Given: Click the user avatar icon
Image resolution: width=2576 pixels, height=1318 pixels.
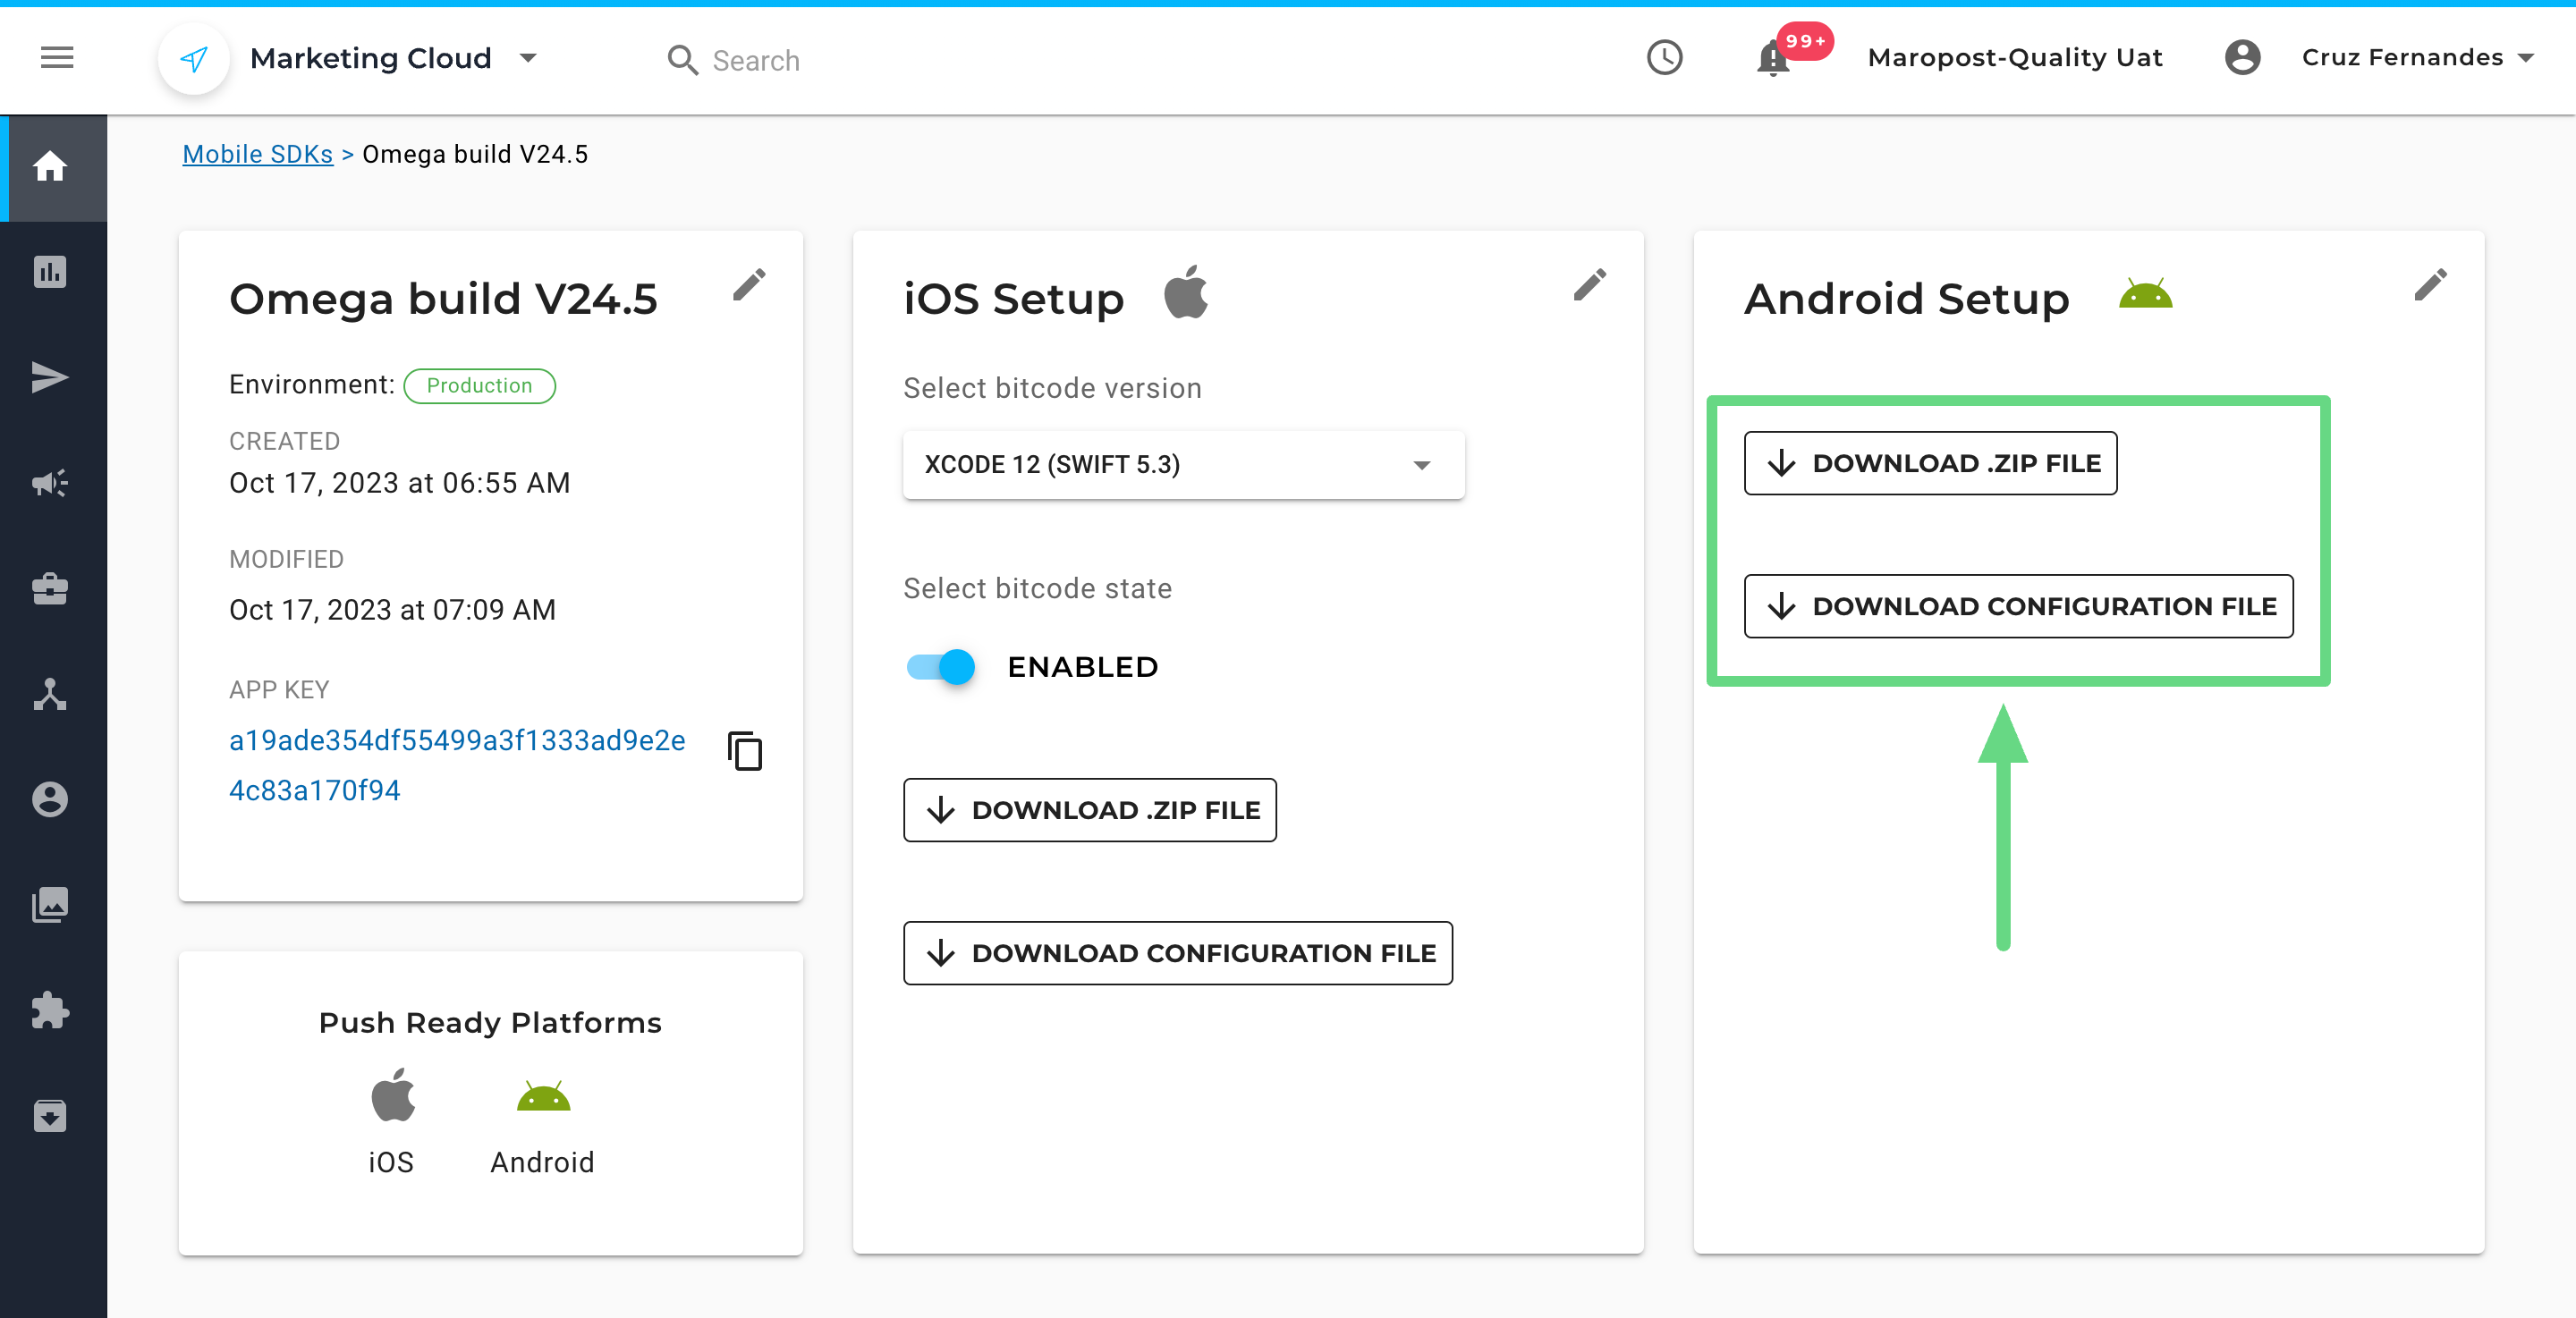Looking at the screenshot, I should [2242, 57].
